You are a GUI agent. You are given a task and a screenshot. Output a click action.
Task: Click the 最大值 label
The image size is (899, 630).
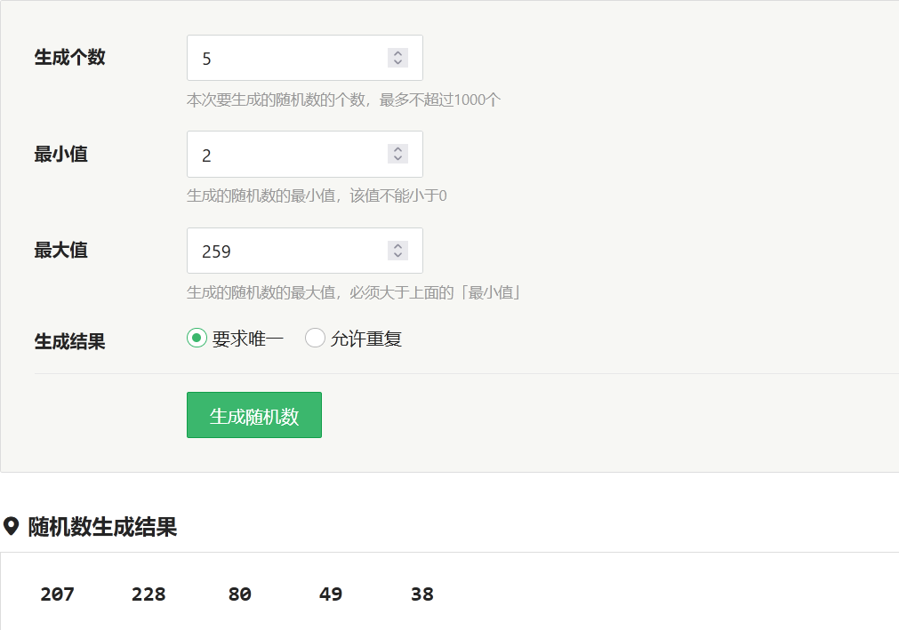(x=60, y=251)
